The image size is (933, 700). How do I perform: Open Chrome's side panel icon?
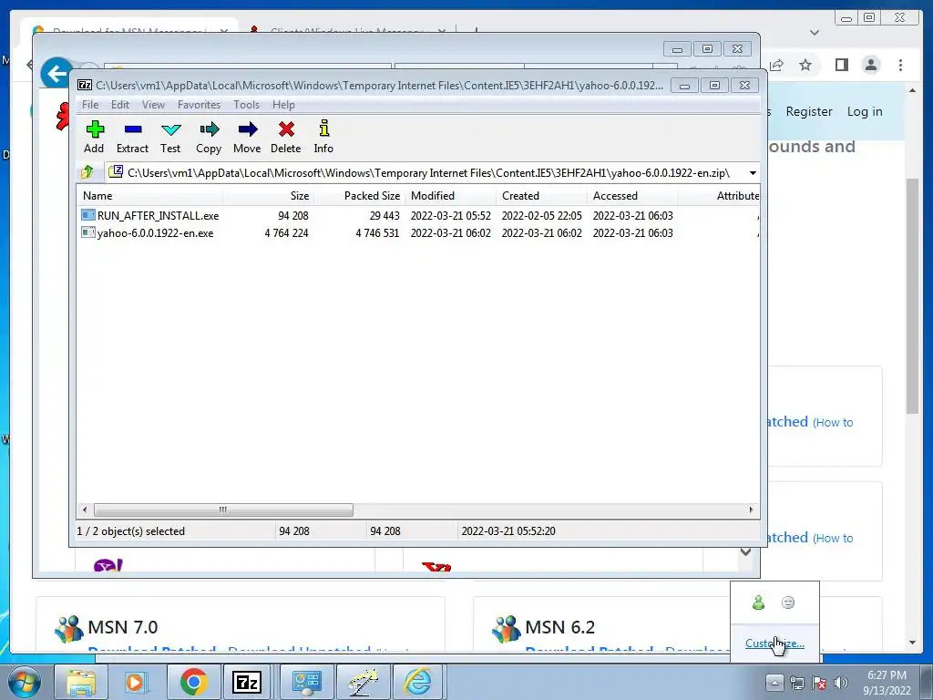pyautogui.click(x=841, y=65)
